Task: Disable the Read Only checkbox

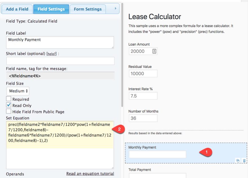Action: (8, 105)
